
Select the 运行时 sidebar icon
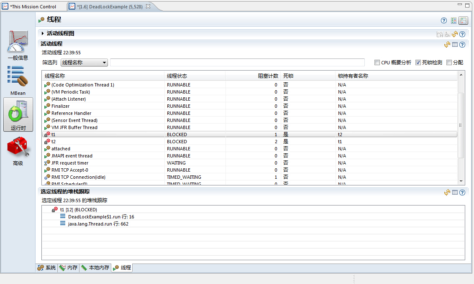coord(18,114)
